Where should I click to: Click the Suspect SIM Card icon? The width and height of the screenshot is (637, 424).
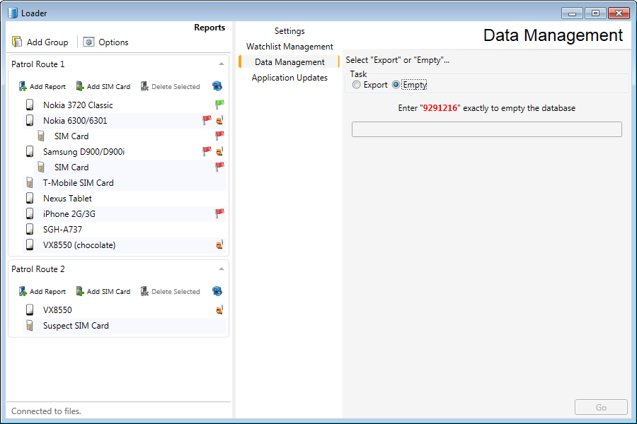point(30,325)
